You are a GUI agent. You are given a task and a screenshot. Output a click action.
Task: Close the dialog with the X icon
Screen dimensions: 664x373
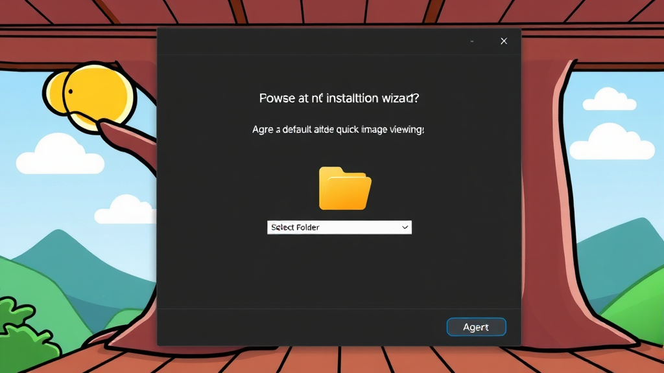coord(504,41)
